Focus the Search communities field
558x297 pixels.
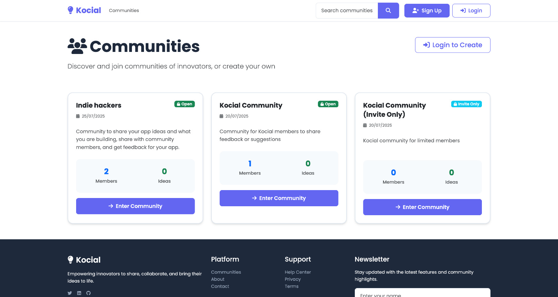pyautogui.click(x=347, y=11)
